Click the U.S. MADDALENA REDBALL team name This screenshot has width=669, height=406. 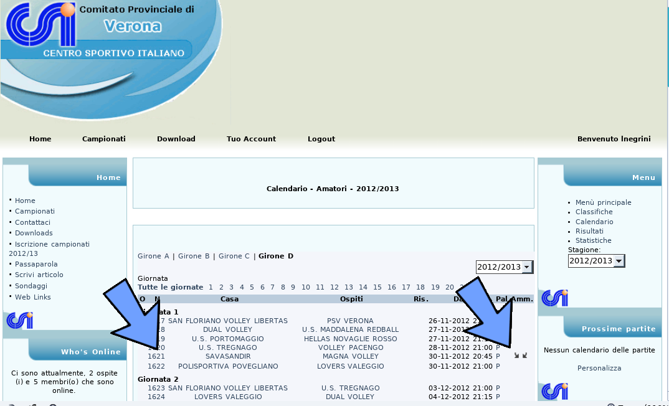pyautogui.click(x=350, y=329)
